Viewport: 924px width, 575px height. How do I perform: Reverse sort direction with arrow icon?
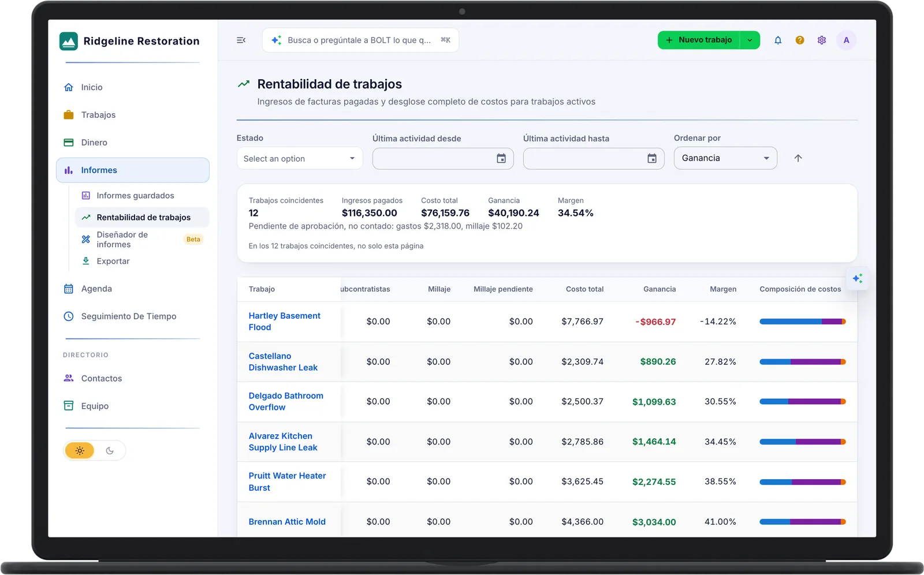(x=798, y=158)
